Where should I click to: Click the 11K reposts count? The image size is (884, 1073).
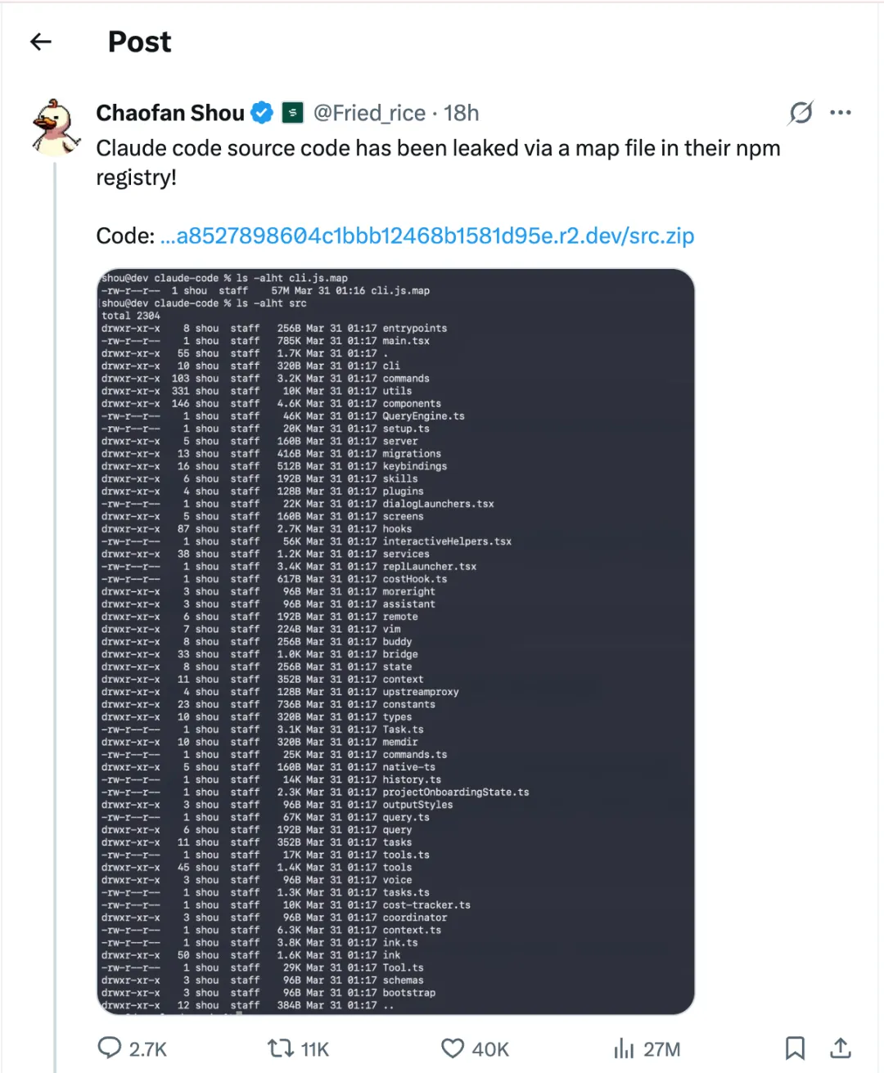point(315,1049)
